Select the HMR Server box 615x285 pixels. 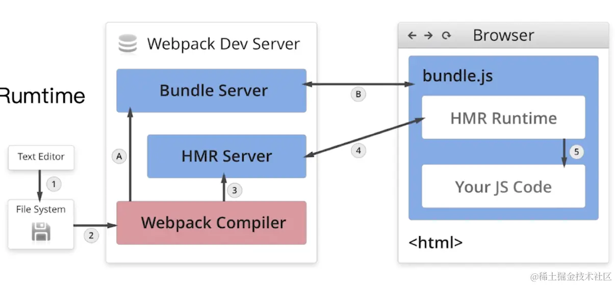click(227, 156)
